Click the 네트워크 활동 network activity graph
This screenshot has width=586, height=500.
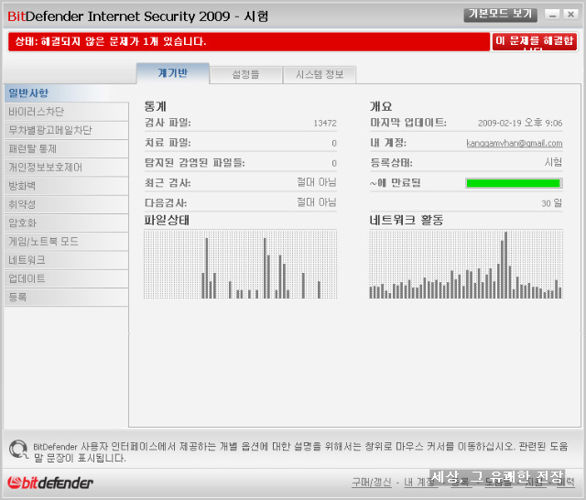click(x=466, y=265)
